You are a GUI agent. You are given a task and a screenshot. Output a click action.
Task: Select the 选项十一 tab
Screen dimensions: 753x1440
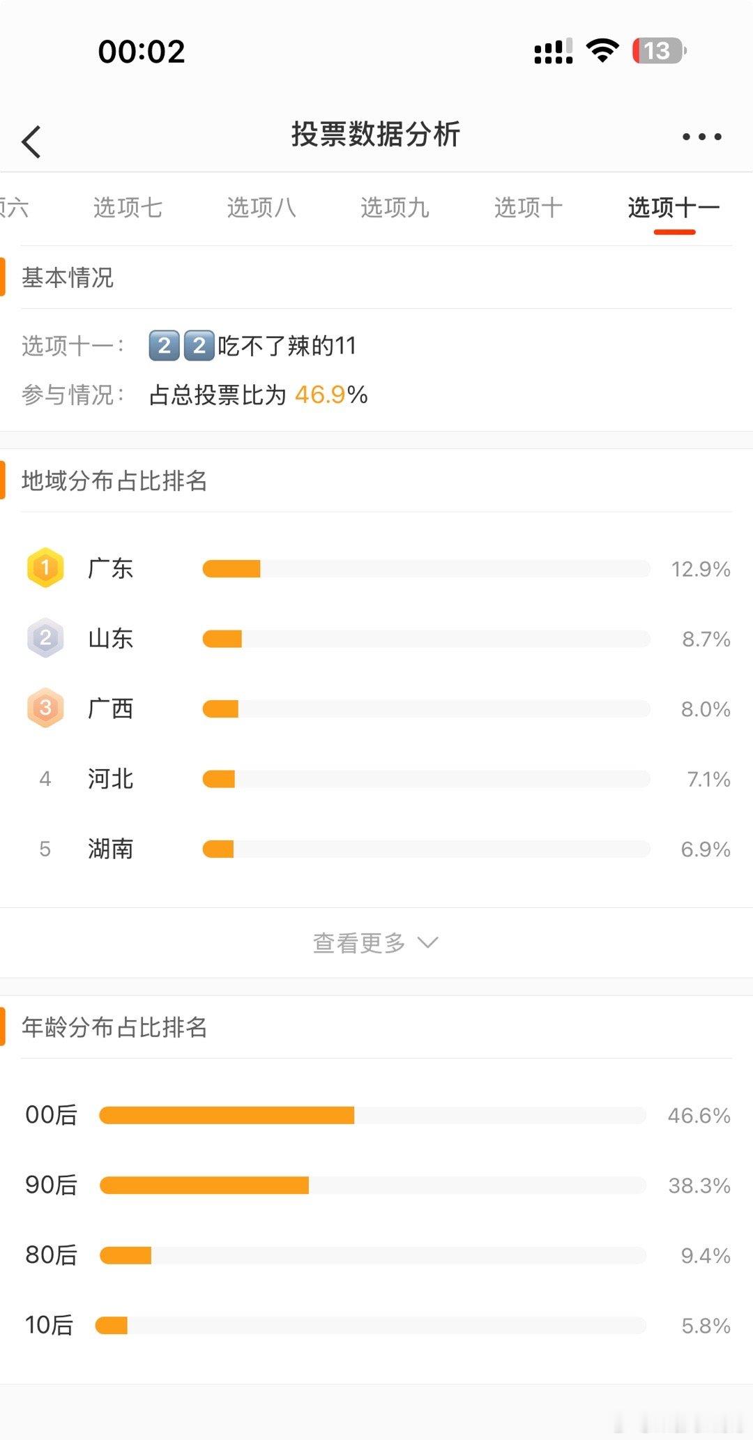point(674,207)
